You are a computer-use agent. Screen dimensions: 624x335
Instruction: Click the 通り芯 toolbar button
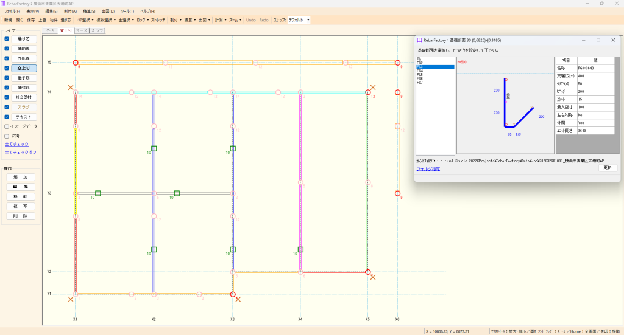tap(65, 20)
